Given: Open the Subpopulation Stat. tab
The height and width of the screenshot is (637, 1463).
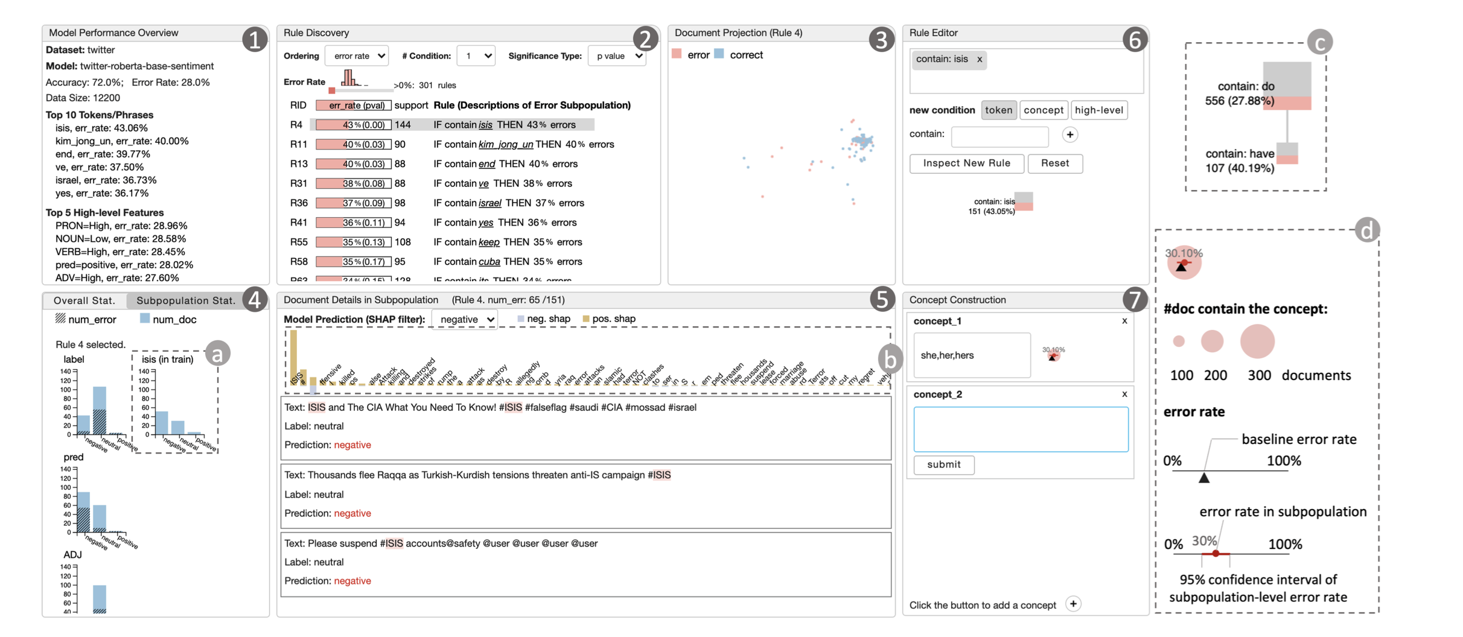Looking at the screenshot, I should click(186, 300).
